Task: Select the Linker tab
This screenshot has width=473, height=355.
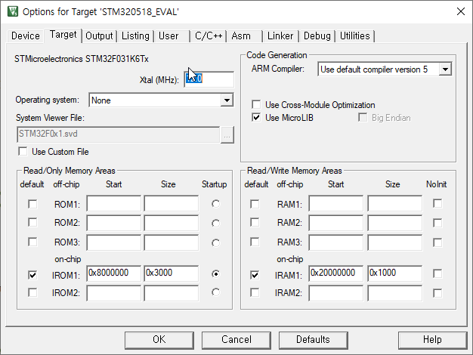Action: pos(280,36)
